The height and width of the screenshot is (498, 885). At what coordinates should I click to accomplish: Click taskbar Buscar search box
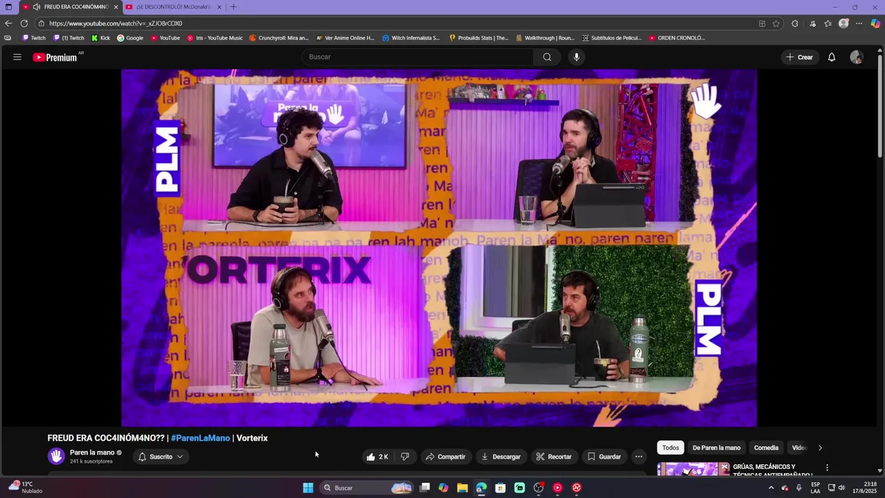[366, 488]
